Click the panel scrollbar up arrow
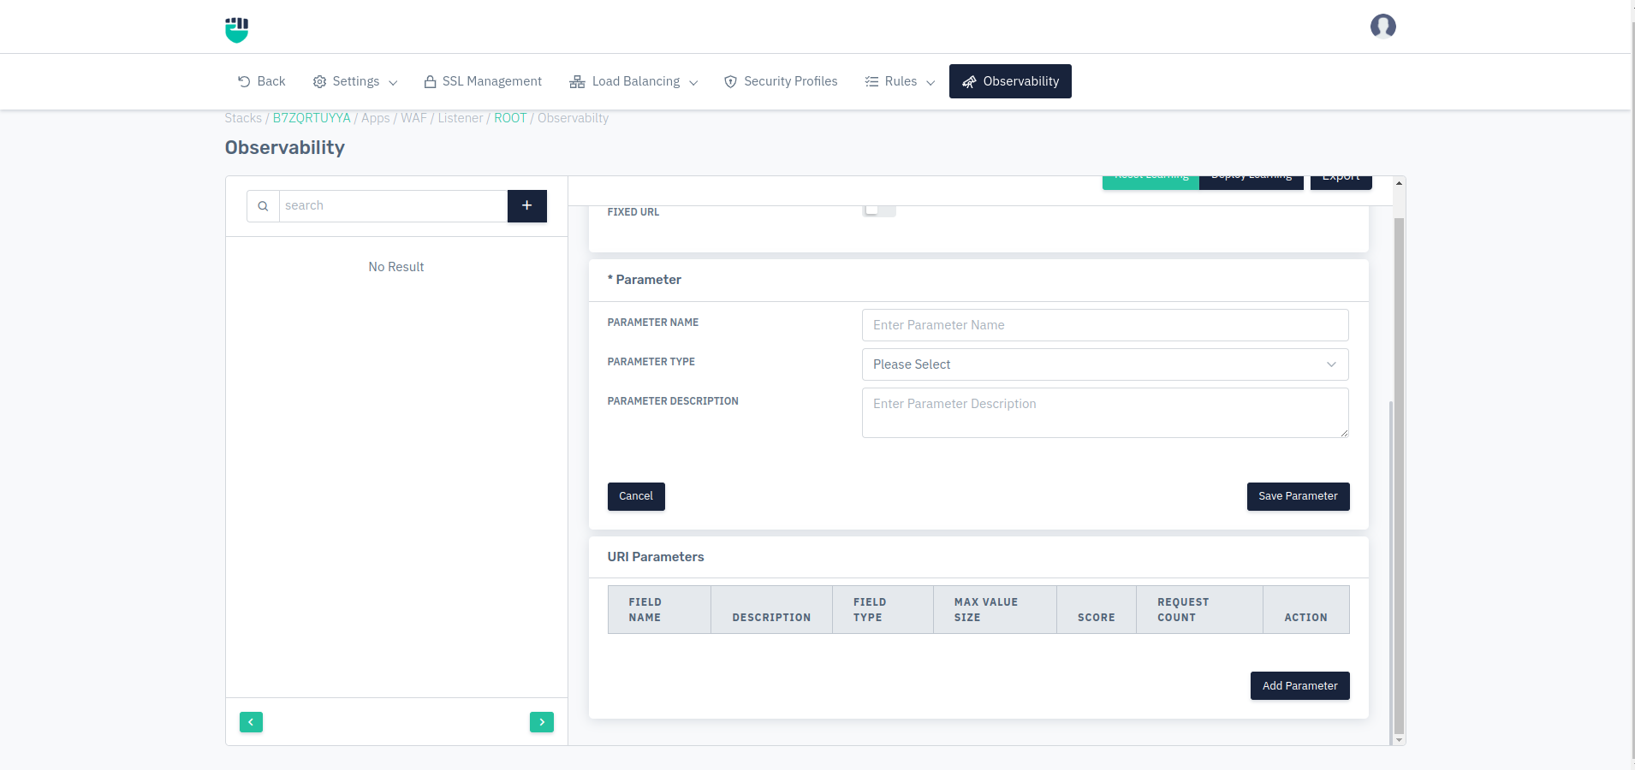 [x=1399, y=183]
